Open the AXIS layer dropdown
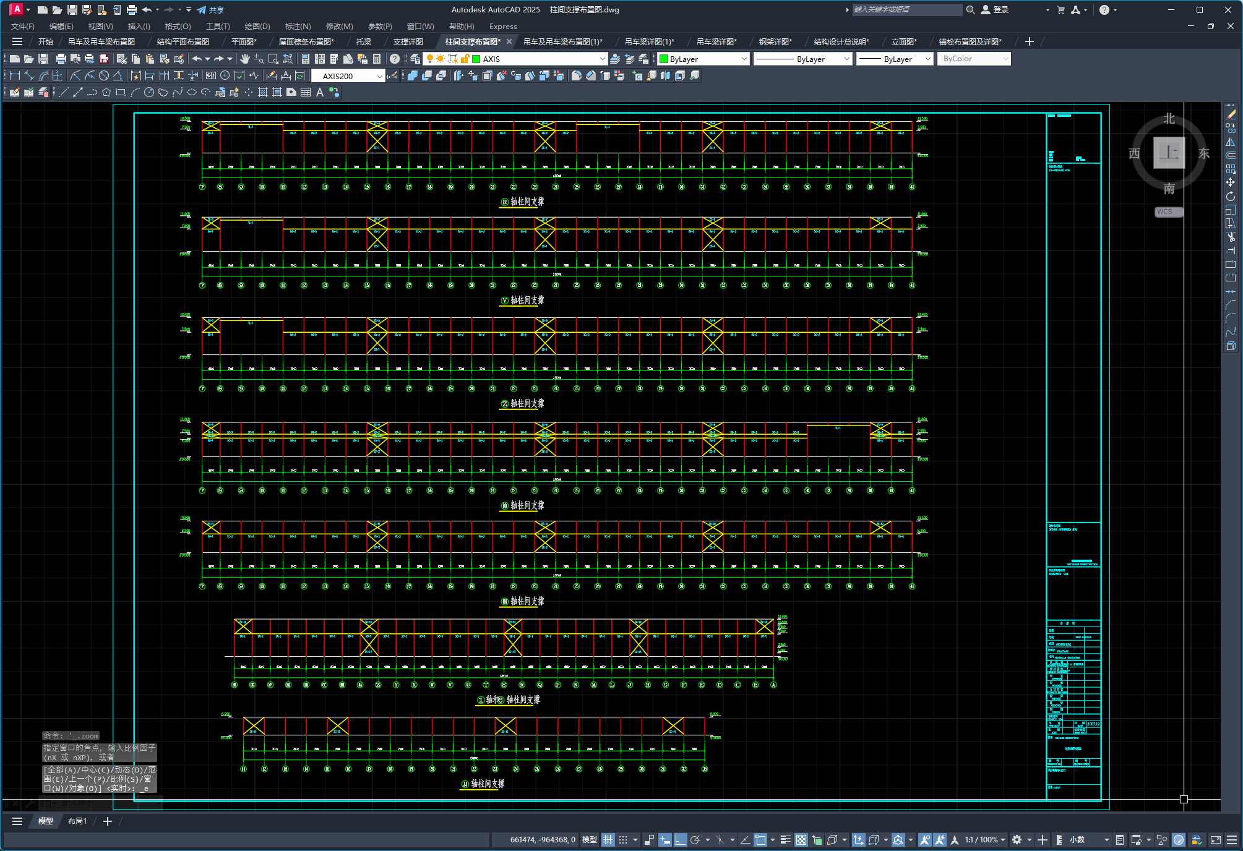 click(x=602, y=59)
